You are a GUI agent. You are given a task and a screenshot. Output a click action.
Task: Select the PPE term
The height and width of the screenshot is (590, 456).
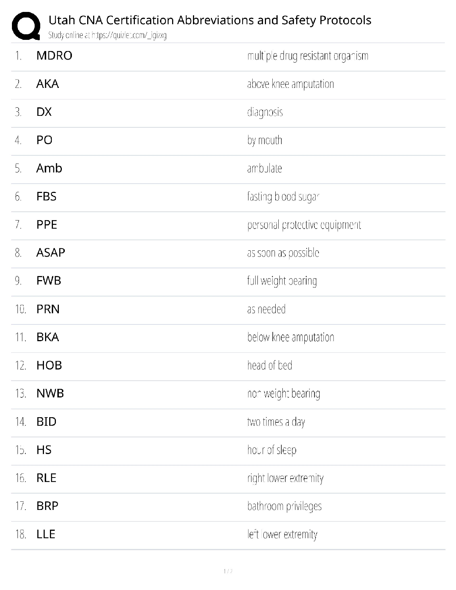click(47, 225)
